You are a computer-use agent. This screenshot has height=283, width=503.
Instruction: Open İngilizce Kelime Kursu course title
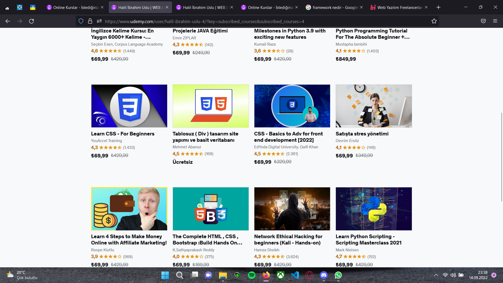click(x=122, y=34)
